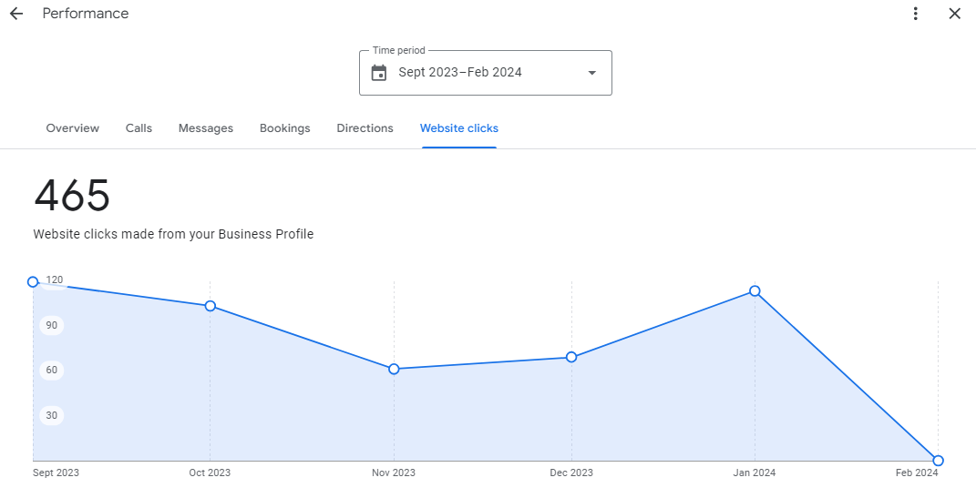Click the Sept 2023 data point on chart
Screen dimensions: 976x498
click(x=33, y=281)
